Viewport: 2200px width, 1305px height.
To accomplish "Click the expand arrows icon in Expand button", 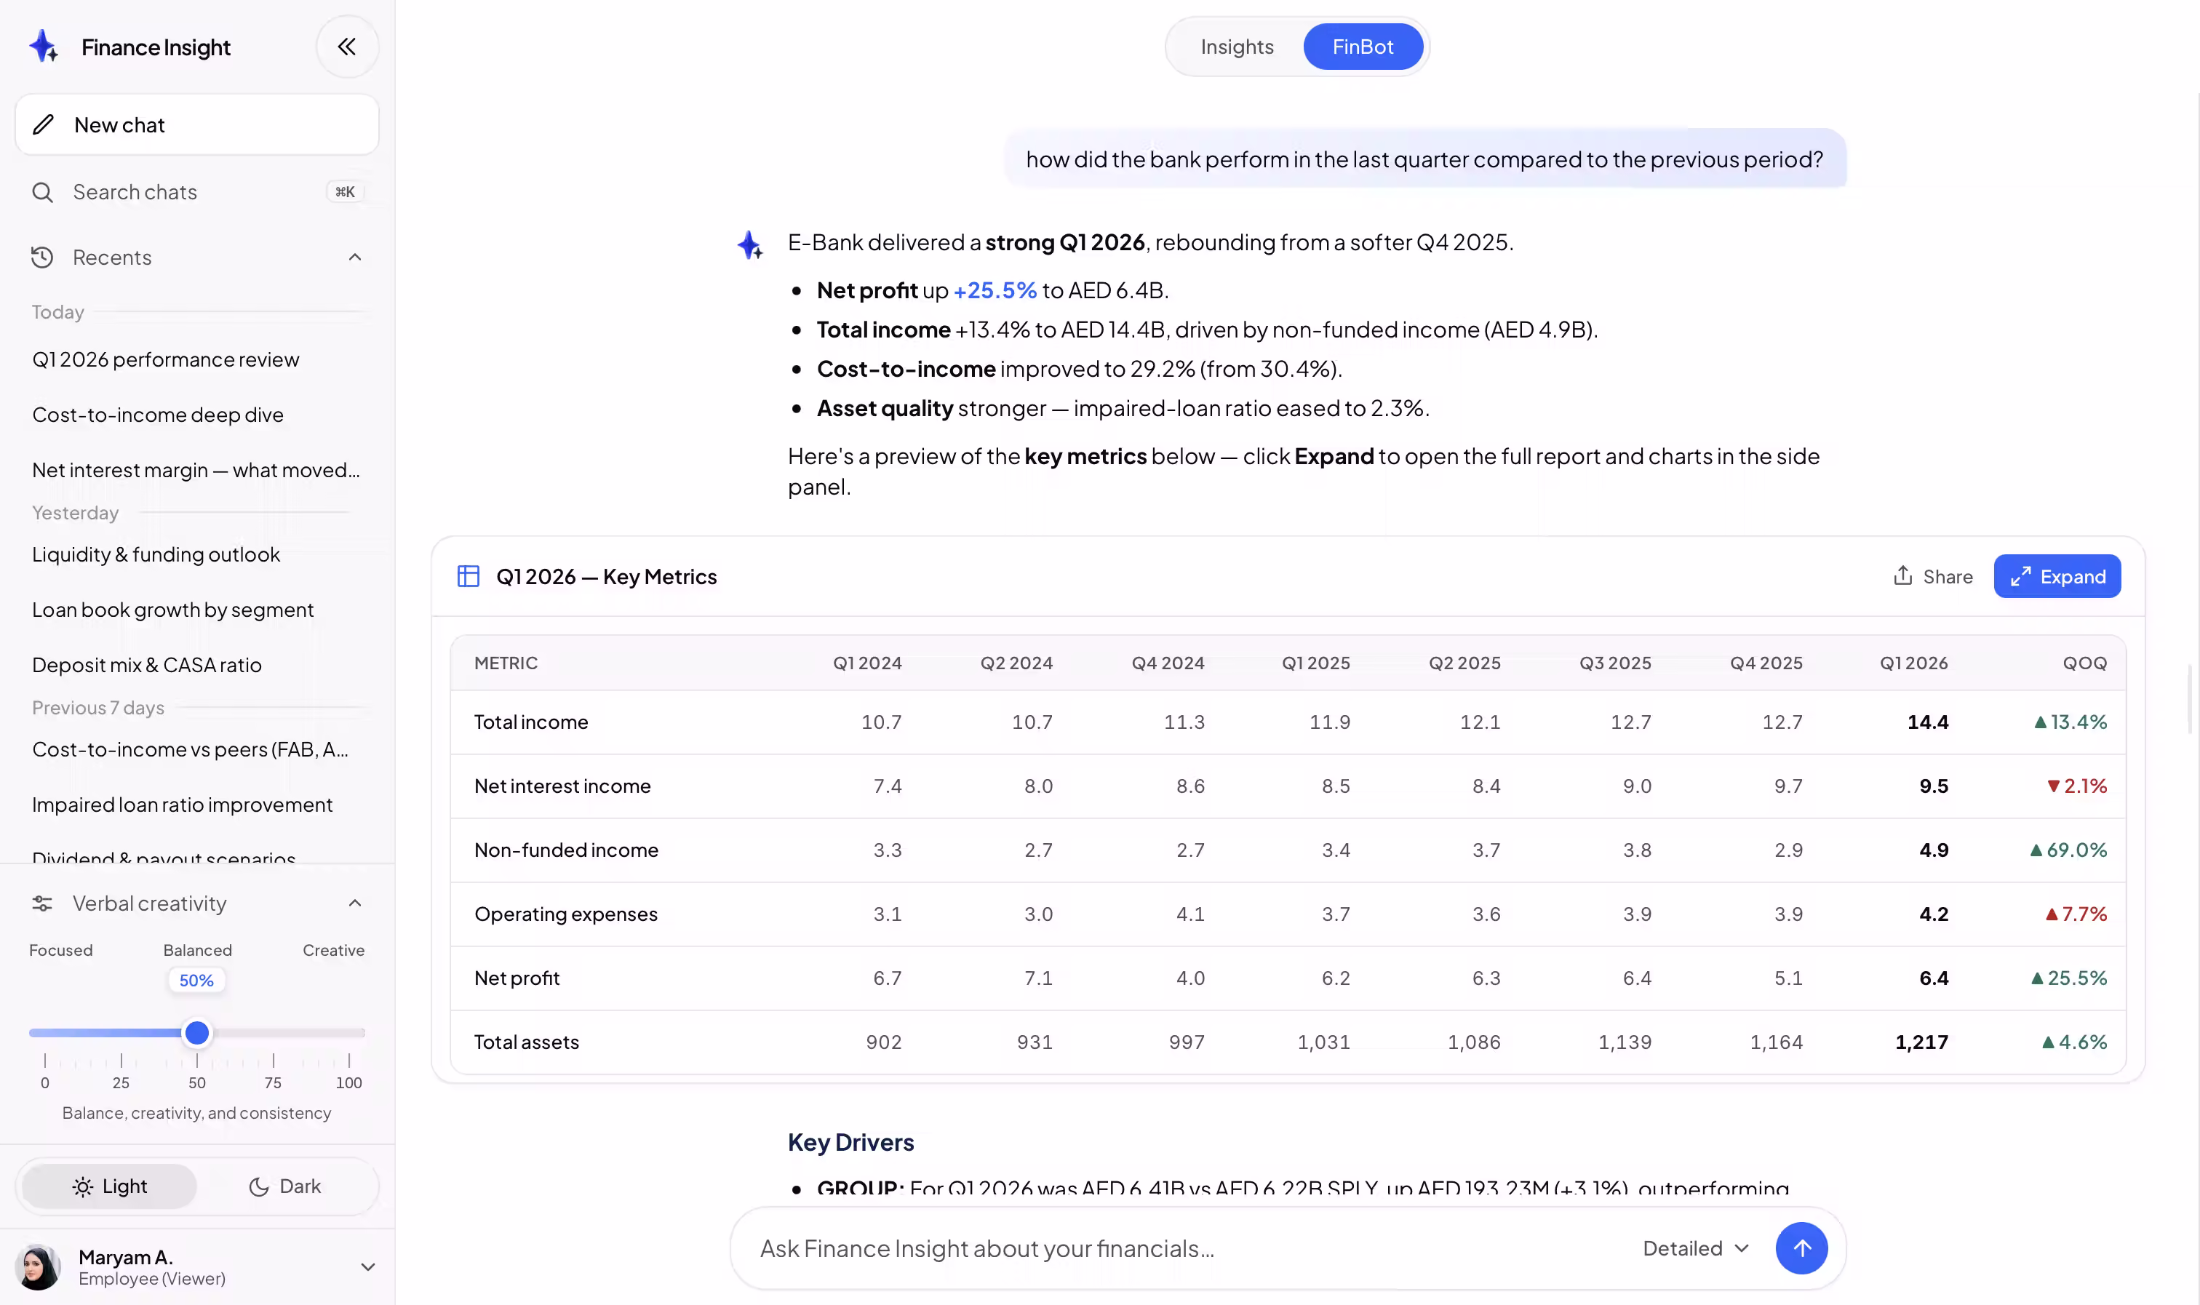I will (x=2020, y=576).
